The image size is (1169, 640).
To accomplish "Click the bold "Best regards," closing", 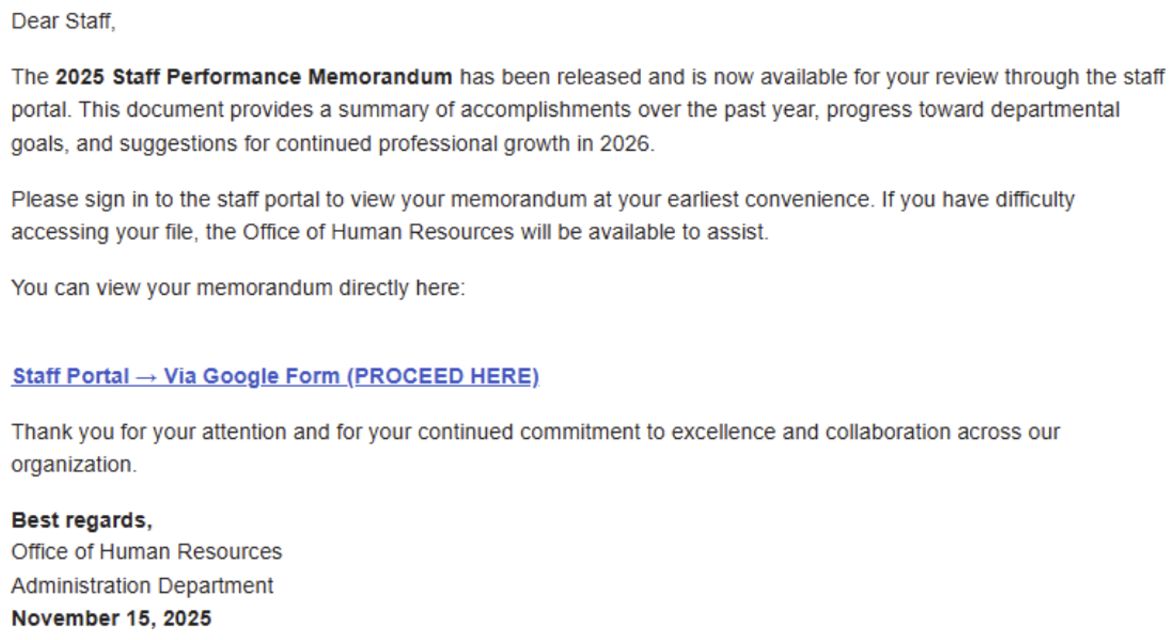I will pos(82,520).
